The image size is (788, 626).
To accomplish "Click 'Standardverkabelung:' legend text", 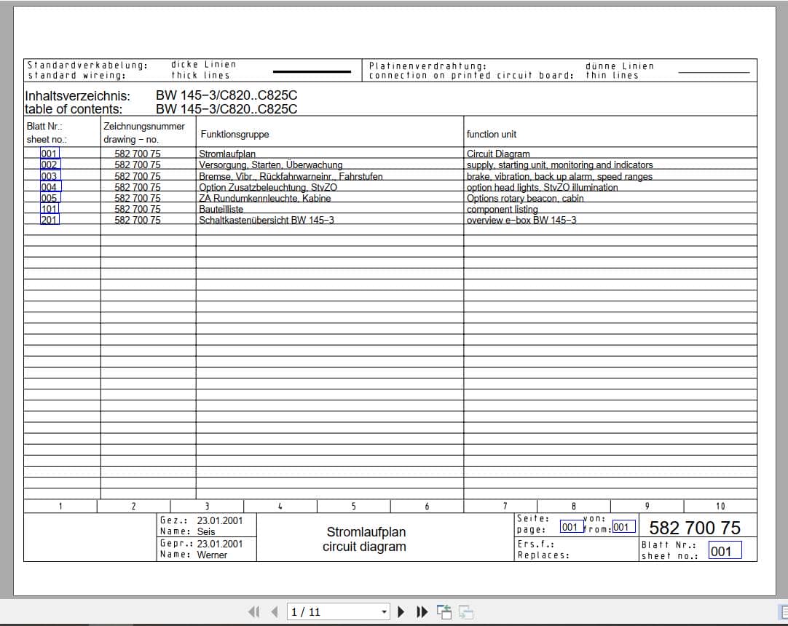I will click(x=87, y=66).
